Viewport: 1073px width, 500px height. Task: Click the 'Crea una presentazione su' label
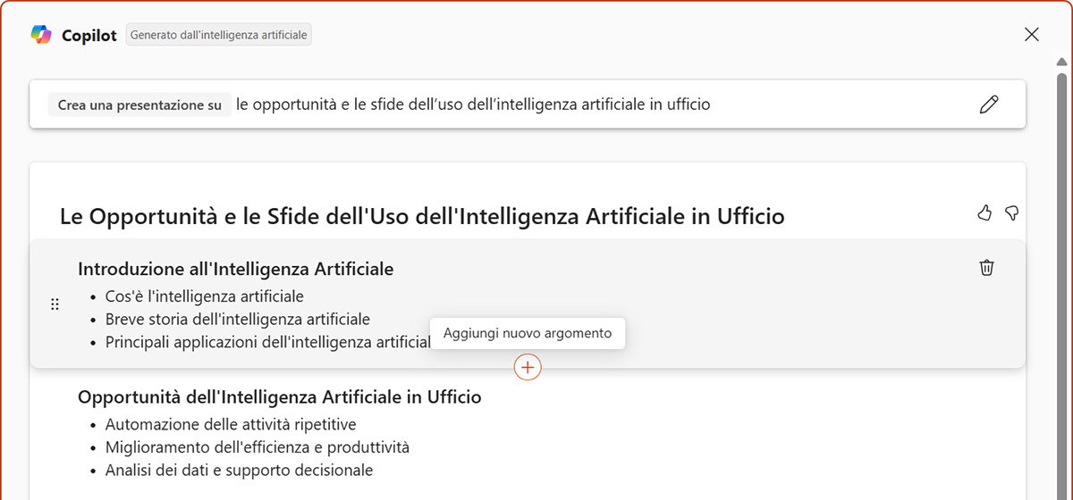(x=139, y=104)
